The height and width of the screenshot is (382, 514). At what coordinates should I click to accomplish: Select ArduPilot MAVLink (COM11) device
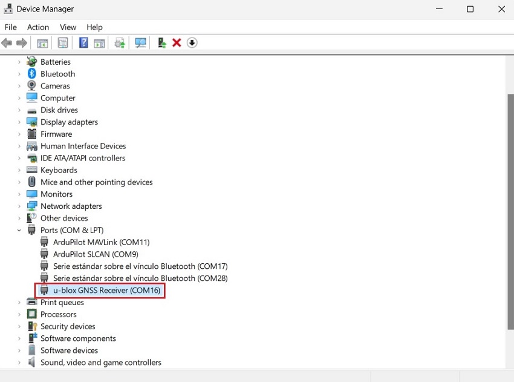tap(101, 242)
